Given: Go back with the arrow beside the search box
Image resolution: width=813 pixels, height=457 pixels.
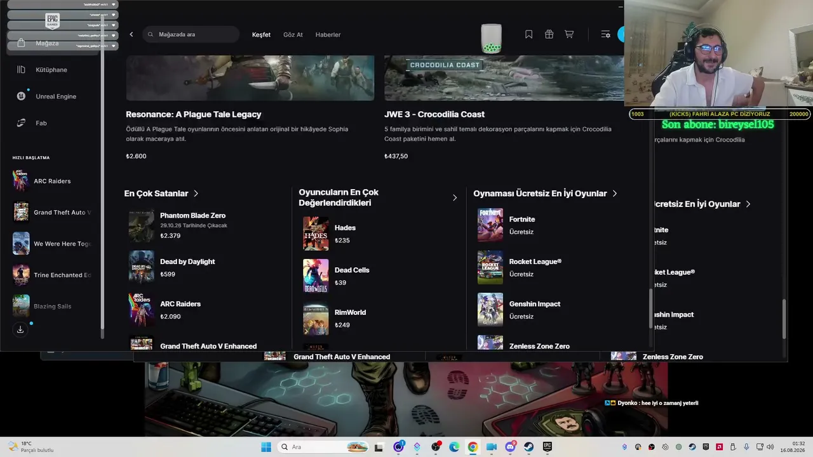Looking at the screenshot, I should (x=131, y=34).
